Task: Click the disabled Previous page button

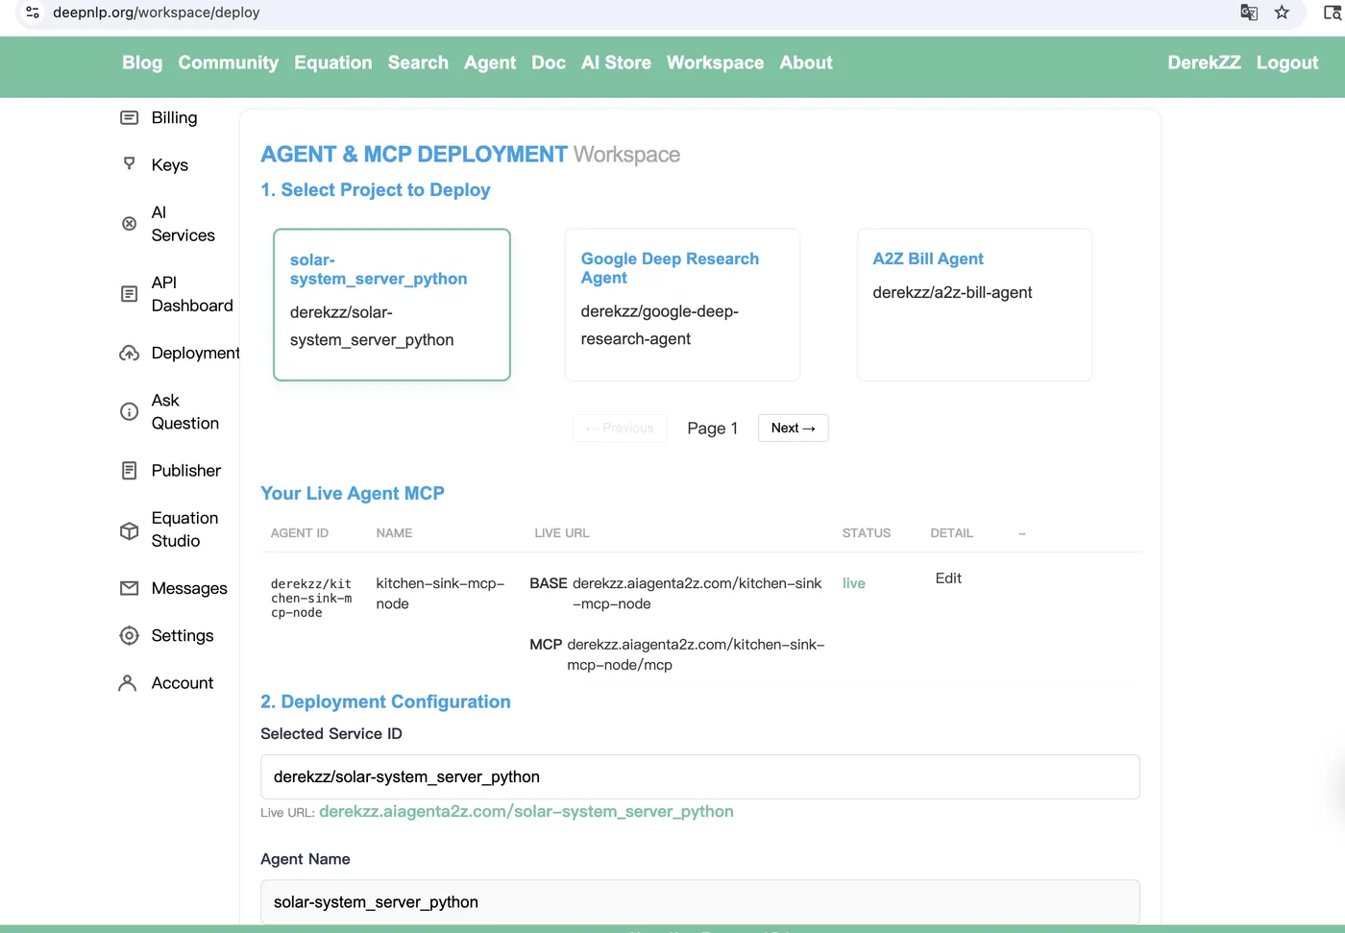Action: [x=620, y=428]
